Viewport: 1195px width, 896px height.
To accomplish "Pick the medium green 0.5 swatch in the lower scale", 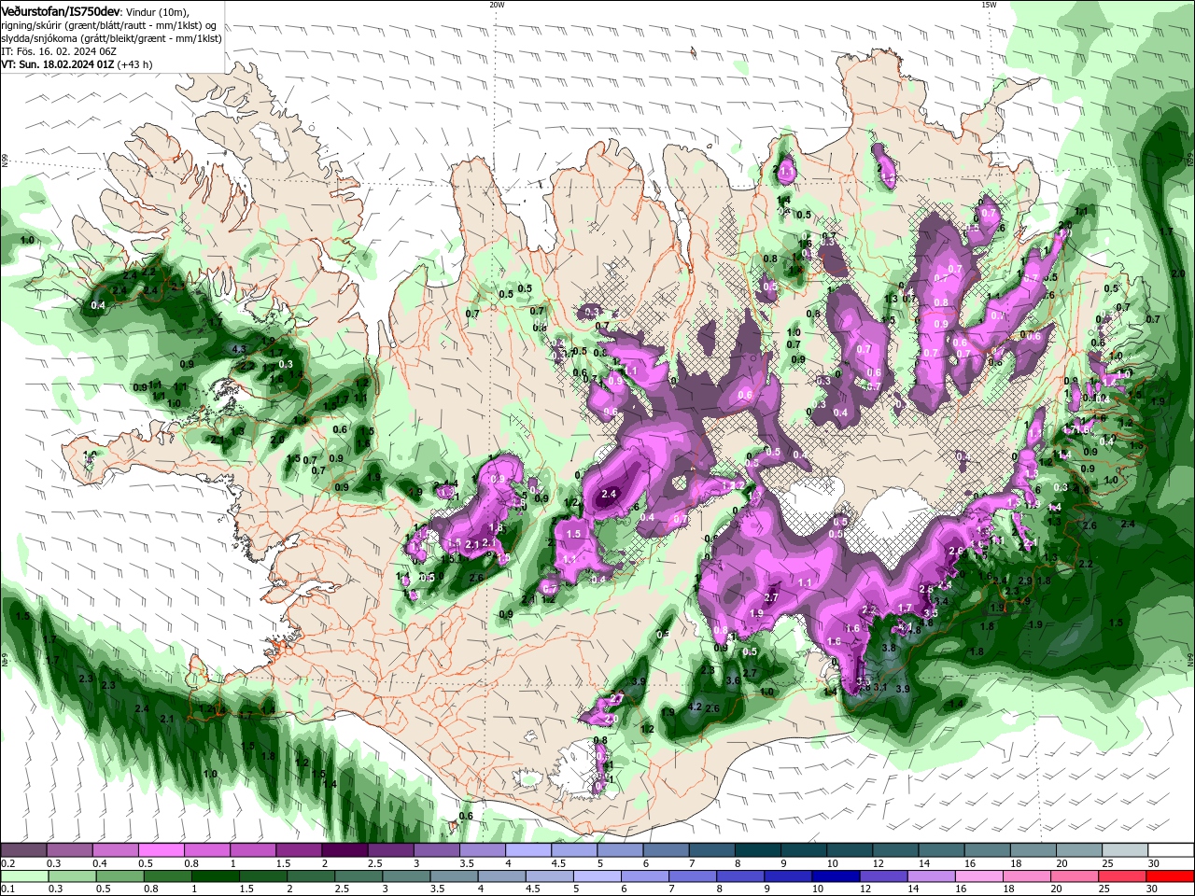I will click(119, 876).
